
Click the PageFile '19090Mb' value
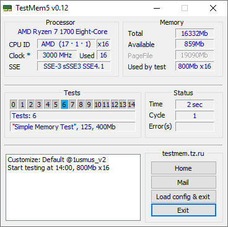coord(195,55)
